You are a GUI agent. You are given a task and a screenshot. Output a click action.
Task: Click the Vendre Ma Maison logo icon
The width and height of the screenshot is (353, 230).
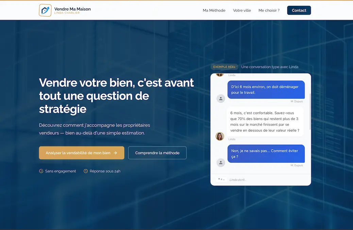click(45, 10)
